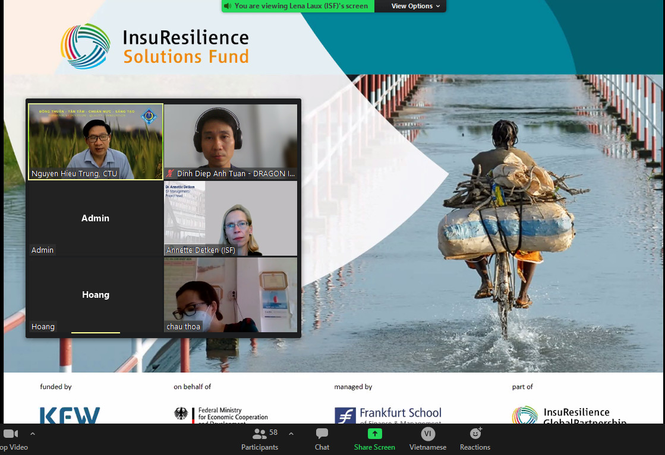Open the Participants panel icon

(259, 434)
